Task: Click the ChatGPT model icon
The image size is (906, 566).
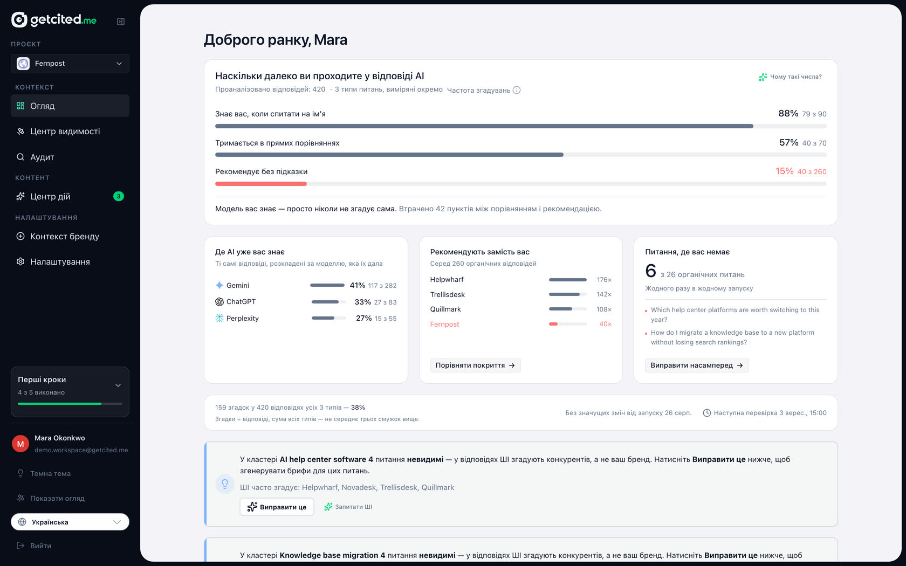Action: (x=219, y=302)
